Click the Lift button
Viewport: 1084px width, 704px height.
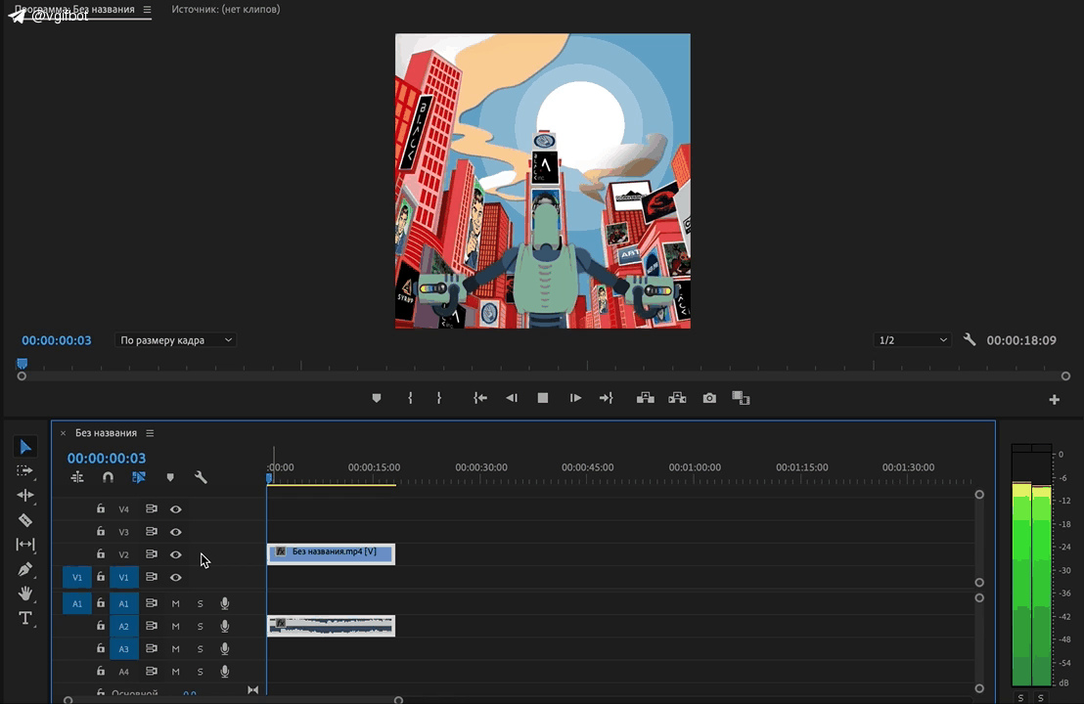(x=645, y=398)
